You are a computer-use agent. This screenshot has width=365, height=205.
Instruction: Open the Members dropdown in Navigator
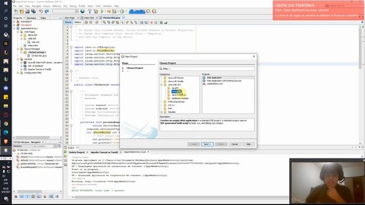tap(24, 146)
